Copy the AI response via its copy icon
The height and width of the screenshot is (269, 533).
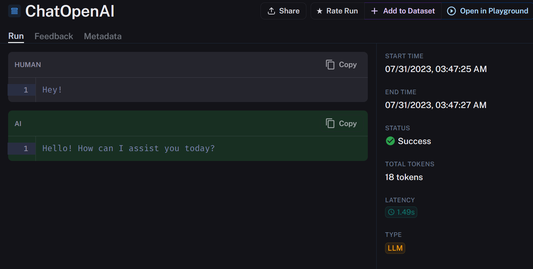click(330, 124)
